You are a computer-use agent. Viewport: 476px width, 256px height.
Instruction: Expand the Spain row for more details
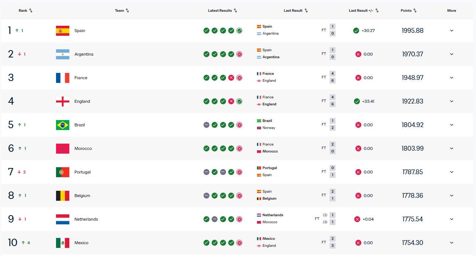click(x=451, y=31)
